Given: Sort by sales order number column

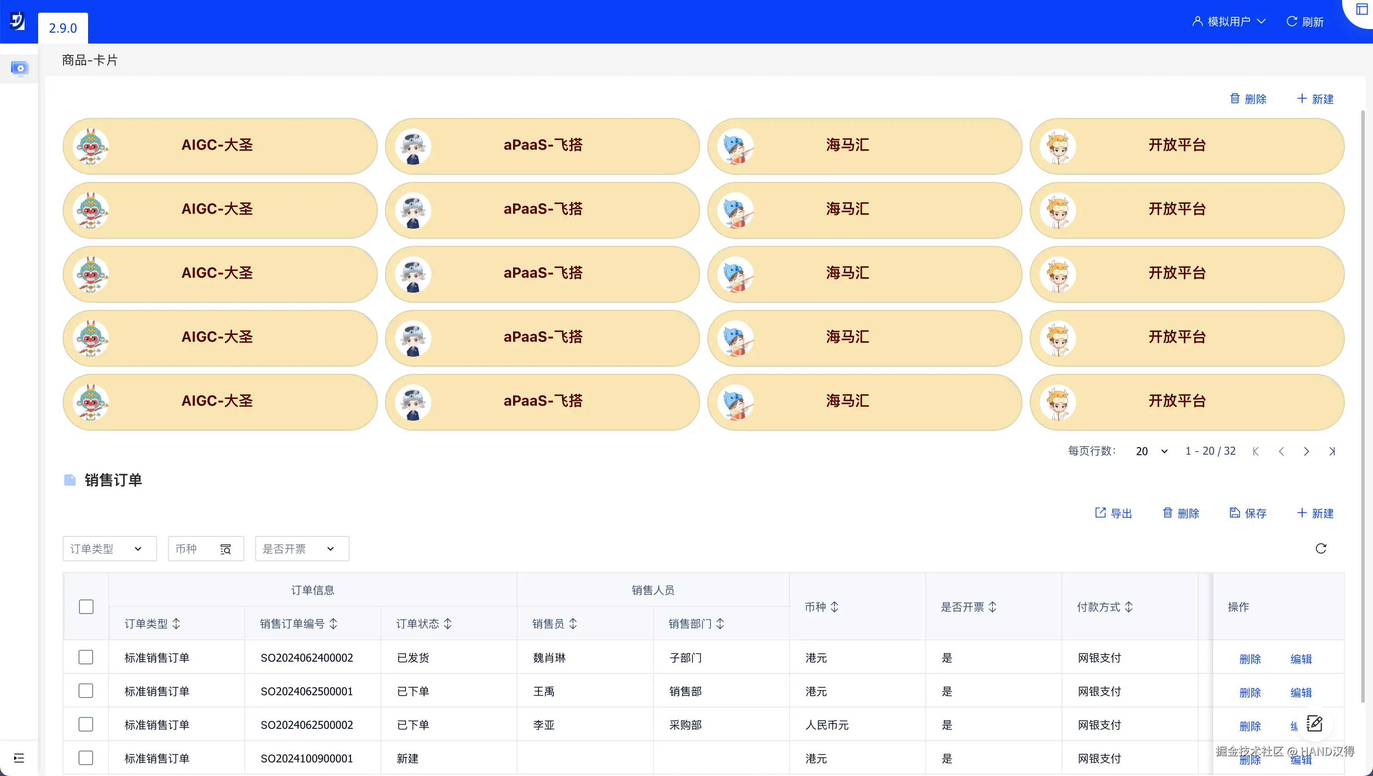Looking at the screenshot, I should (x=333, y=624).
